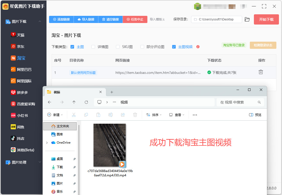Select 淘宝 in the sidebar
The height and width of the screenshot is (195, 282).
pos(18,58)
